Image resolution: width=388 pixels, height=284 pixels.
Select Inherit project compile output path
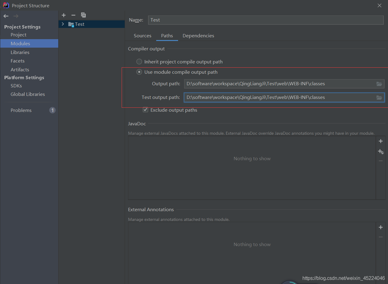click(x=139, y=62)
